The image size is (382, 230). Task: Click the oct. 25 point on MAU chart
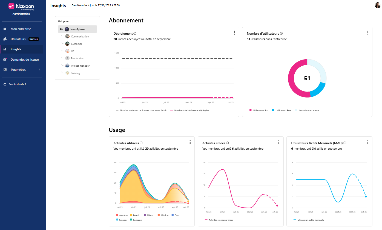click(366, 196)
